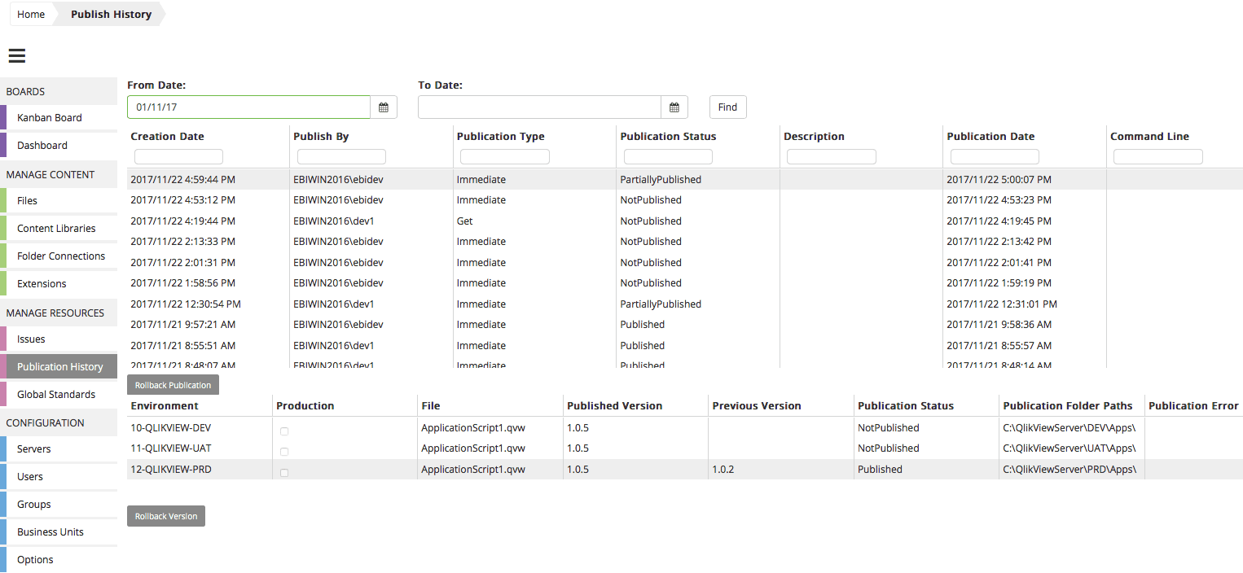Open Kanban Board from the sidebar
Screen dimensions: 1243x573
click(50, 118)
